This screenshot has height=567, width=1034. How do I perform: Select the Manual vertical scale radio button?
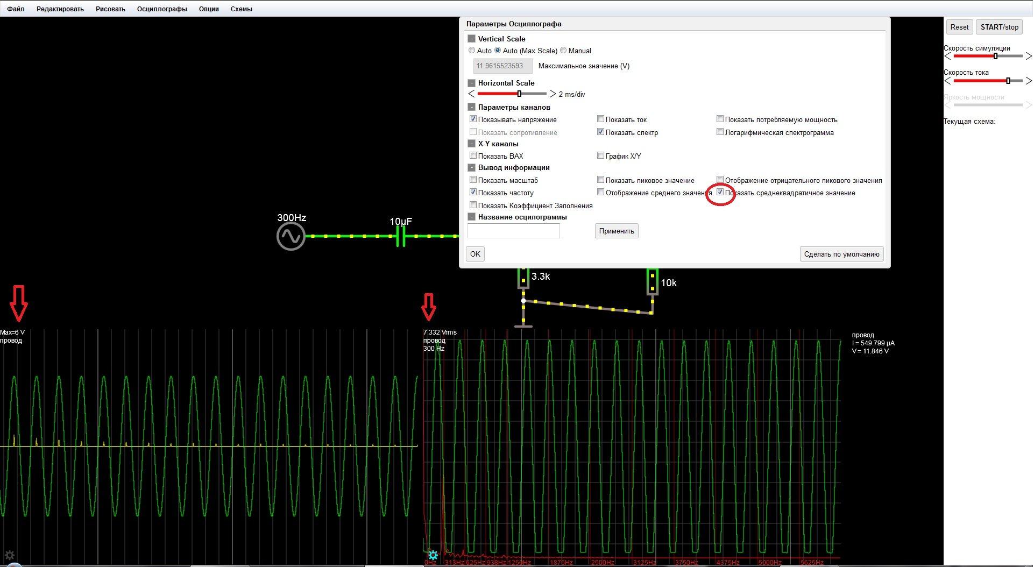point(563,51)
